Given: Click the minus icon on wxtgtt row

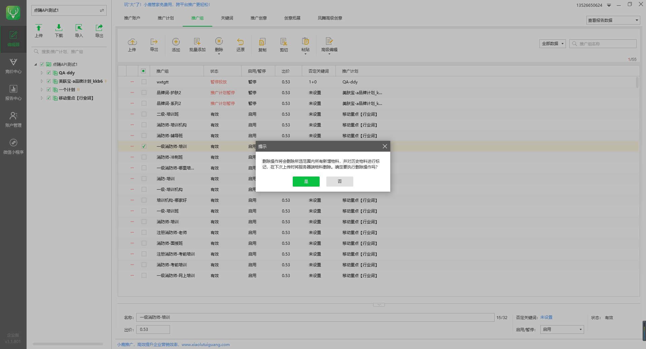Looking at the screenshot, I should [132, 82].
